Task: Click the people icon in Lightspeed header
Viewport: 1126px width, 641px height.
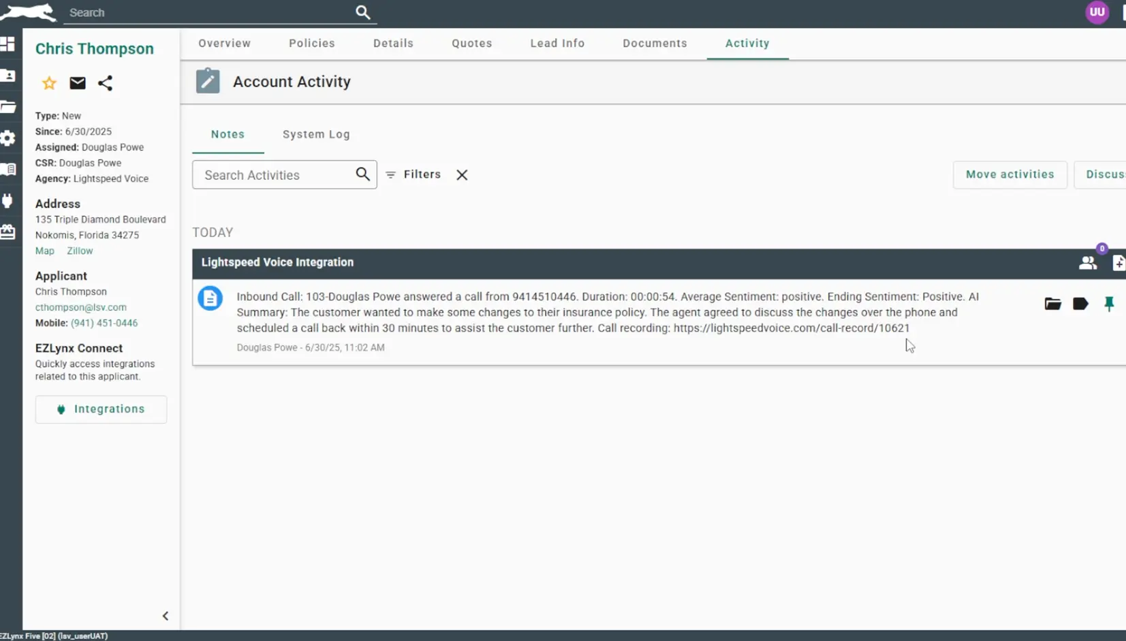Action: [1088, 263]
